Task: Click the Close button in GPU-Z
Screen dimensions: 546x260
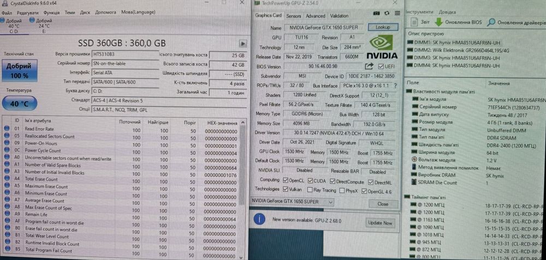Action: [383, 204]
